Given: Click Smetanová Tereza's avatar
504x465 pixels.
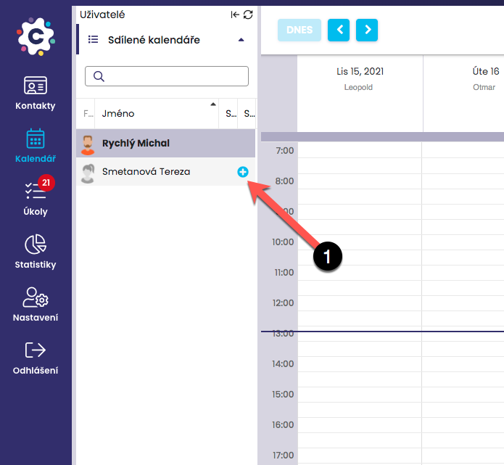Looking at the screenshot, I should pyautogui.click(x=88, y=173).
